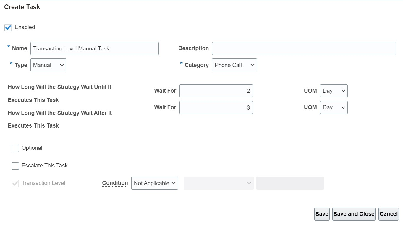
Task: Enable Escalate This Task checkbox
Action: [15, 166]
